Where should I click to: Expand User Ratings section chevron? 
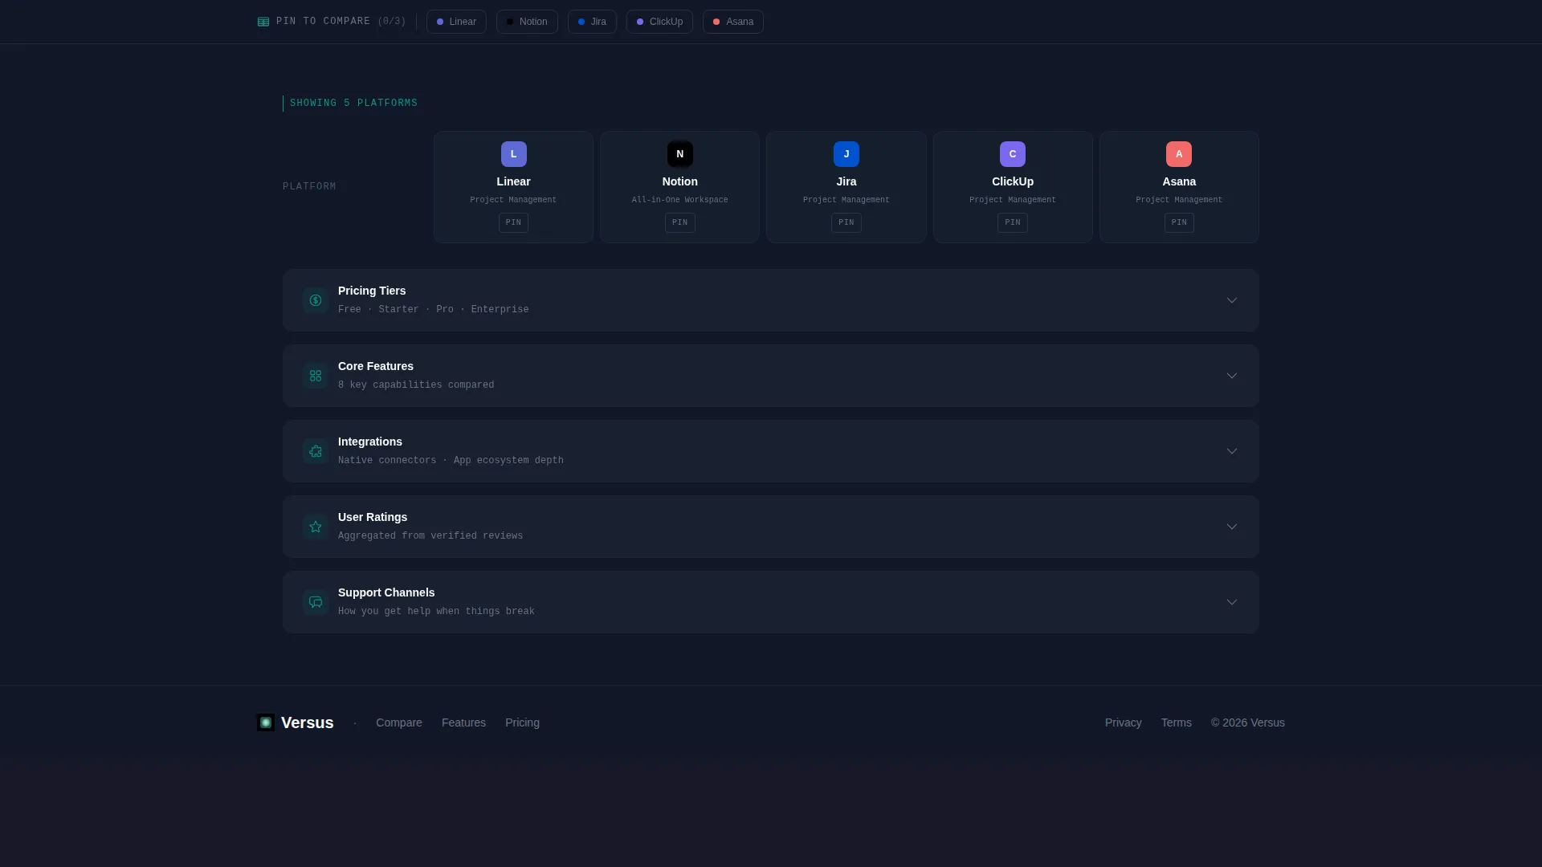(x=1232, y=527)
